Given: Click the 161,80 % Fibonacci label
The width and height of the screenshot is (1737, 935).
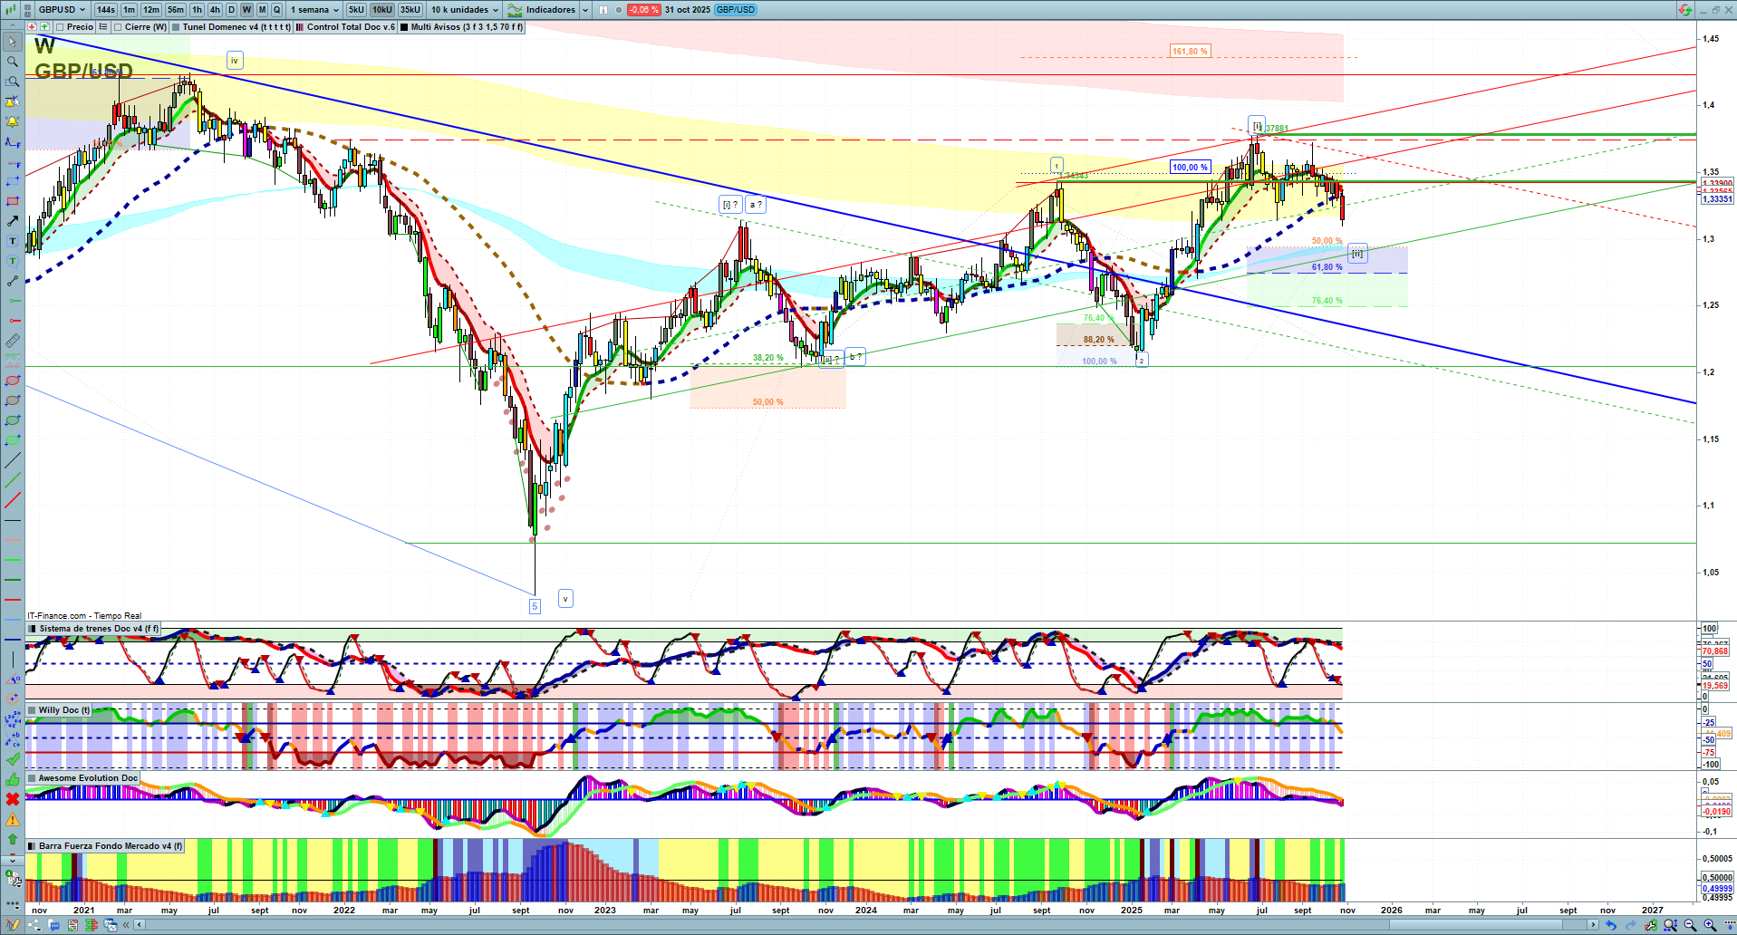Looking at the screenshot, I should coord(1190,52).
